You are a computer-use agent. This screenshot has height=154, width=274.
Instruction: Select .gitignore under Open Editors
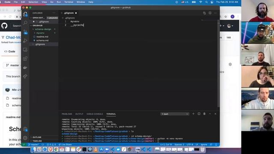pos(44,22)
